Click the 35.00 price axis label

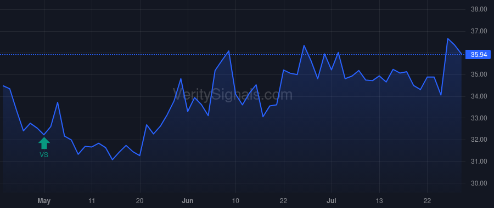479,74
